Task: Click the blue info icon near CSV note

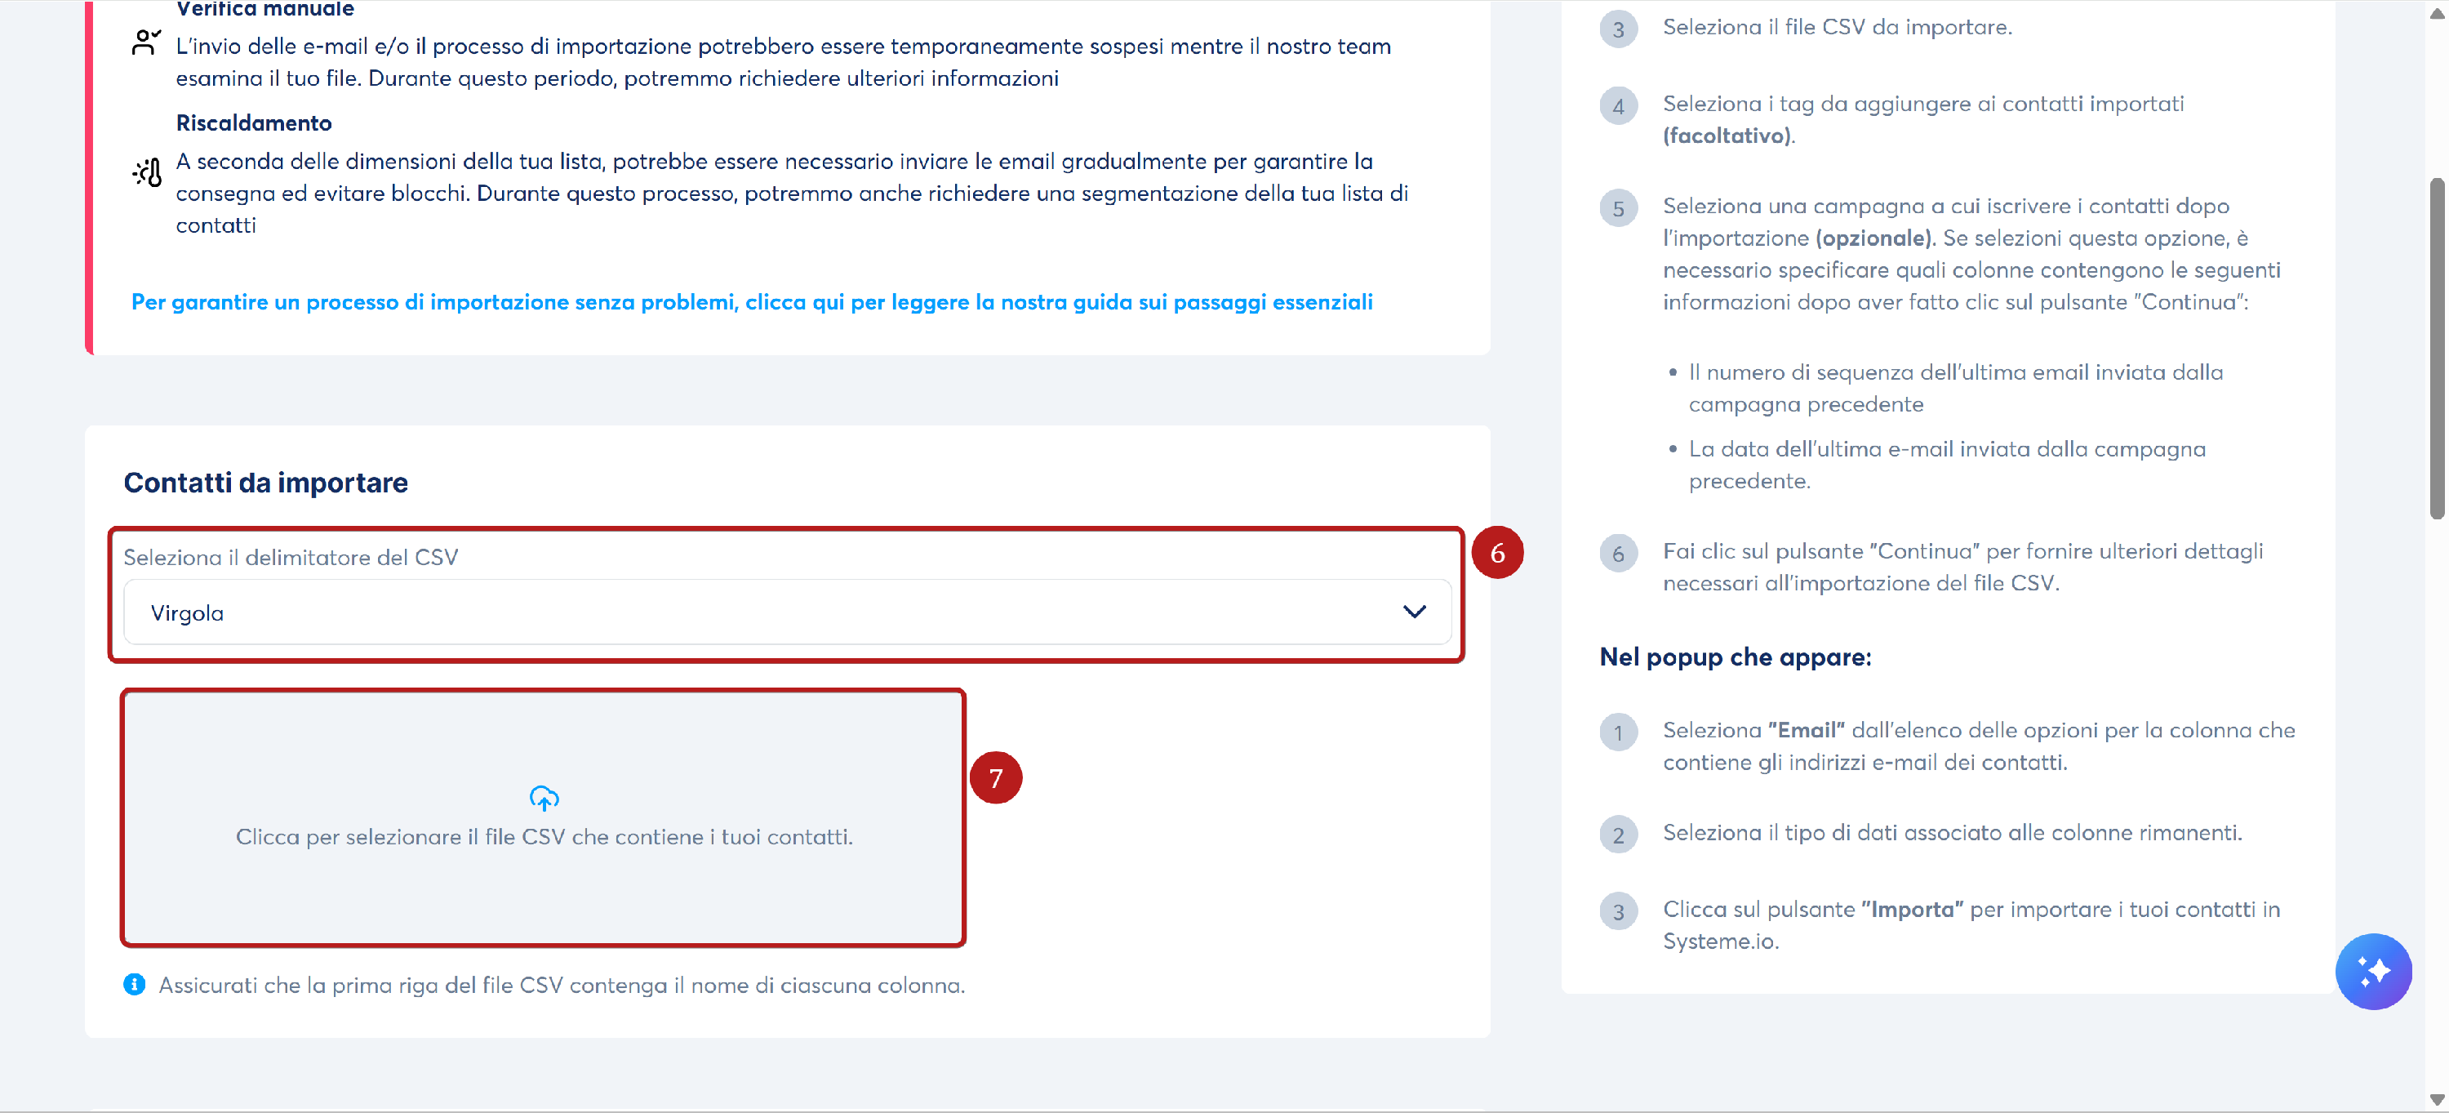Action: pyautogui.click(x=134, y=985)
